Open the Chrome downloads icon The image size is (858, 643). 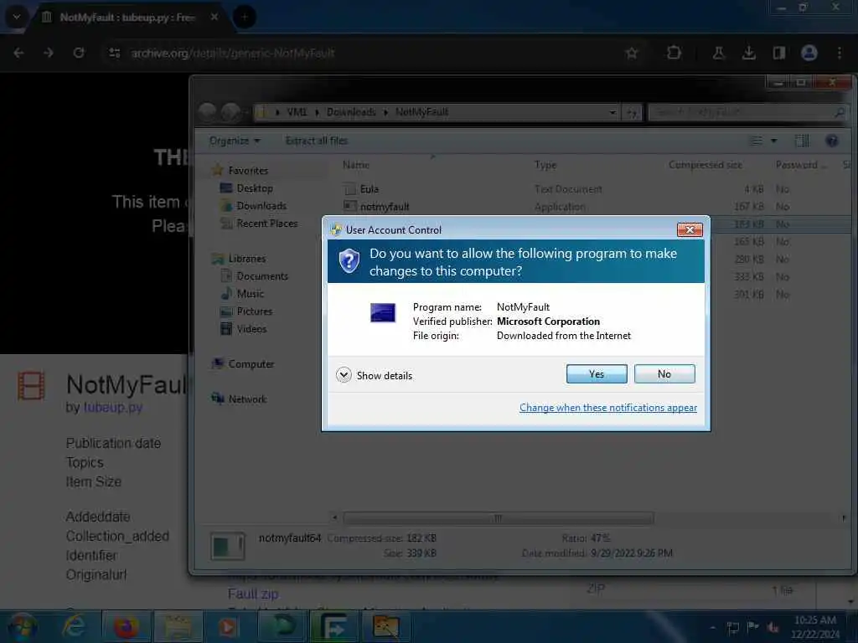point(748,53)
